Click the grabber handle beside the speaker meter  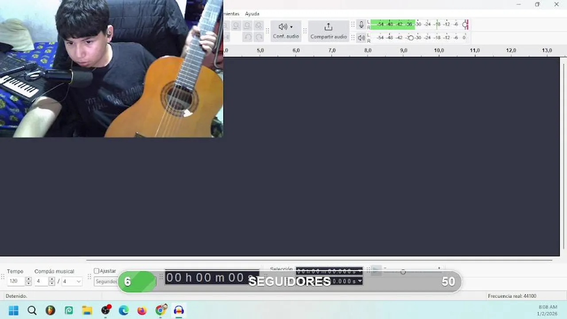353,38
